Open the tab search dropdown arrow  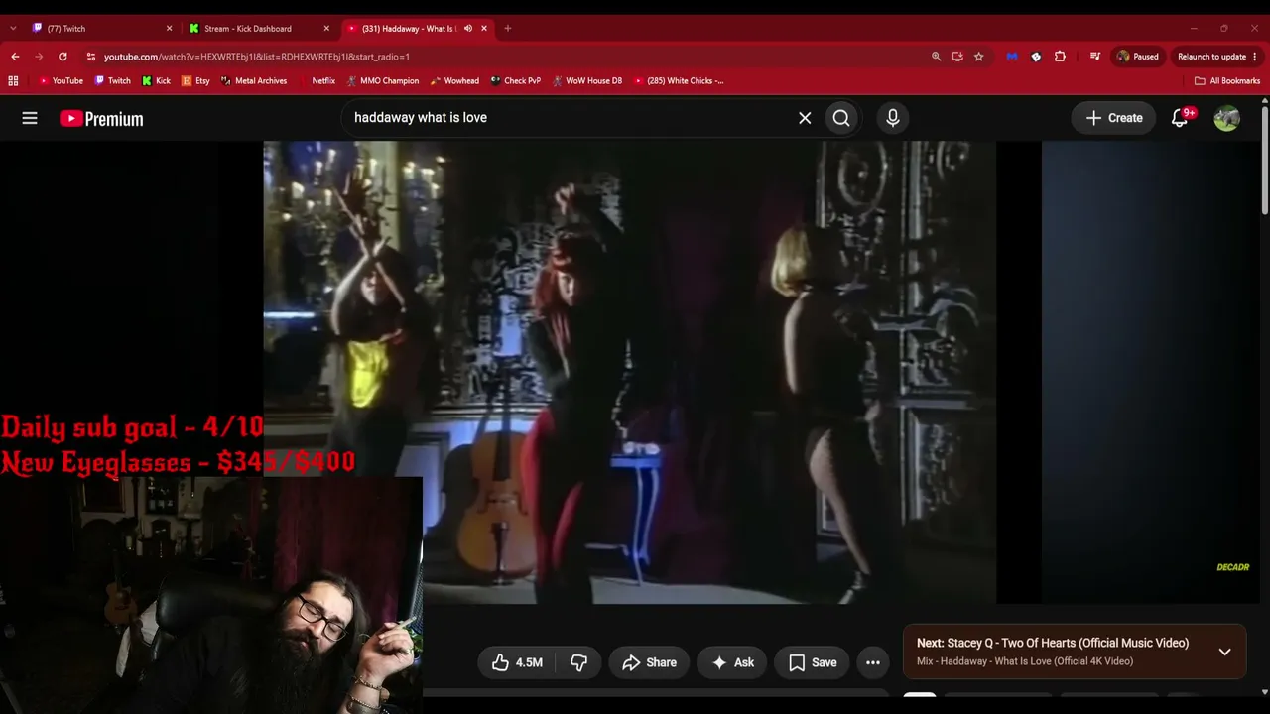tap(12, 28)
